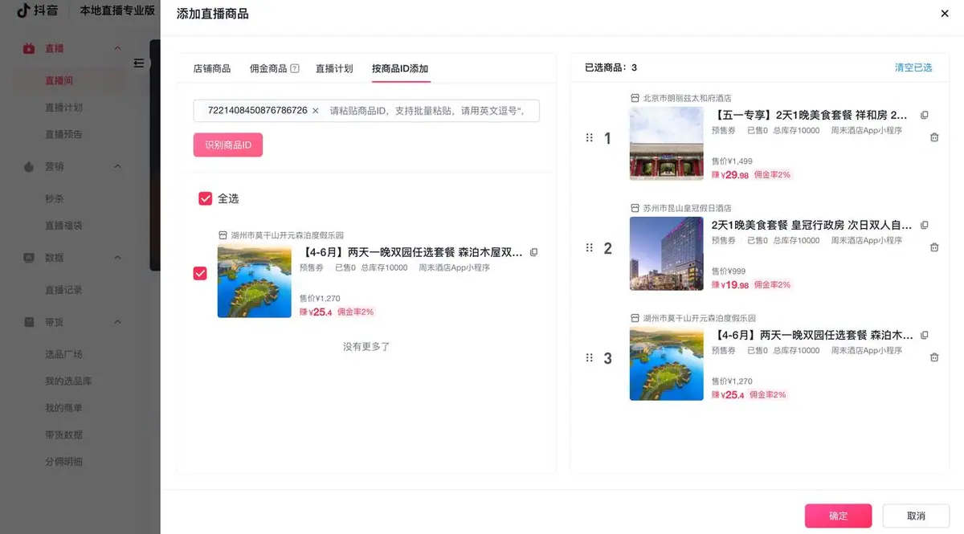This screenshot has width=964, height=534.
Task: Open sidebar 直播计划 page
Action: (63, 108)
